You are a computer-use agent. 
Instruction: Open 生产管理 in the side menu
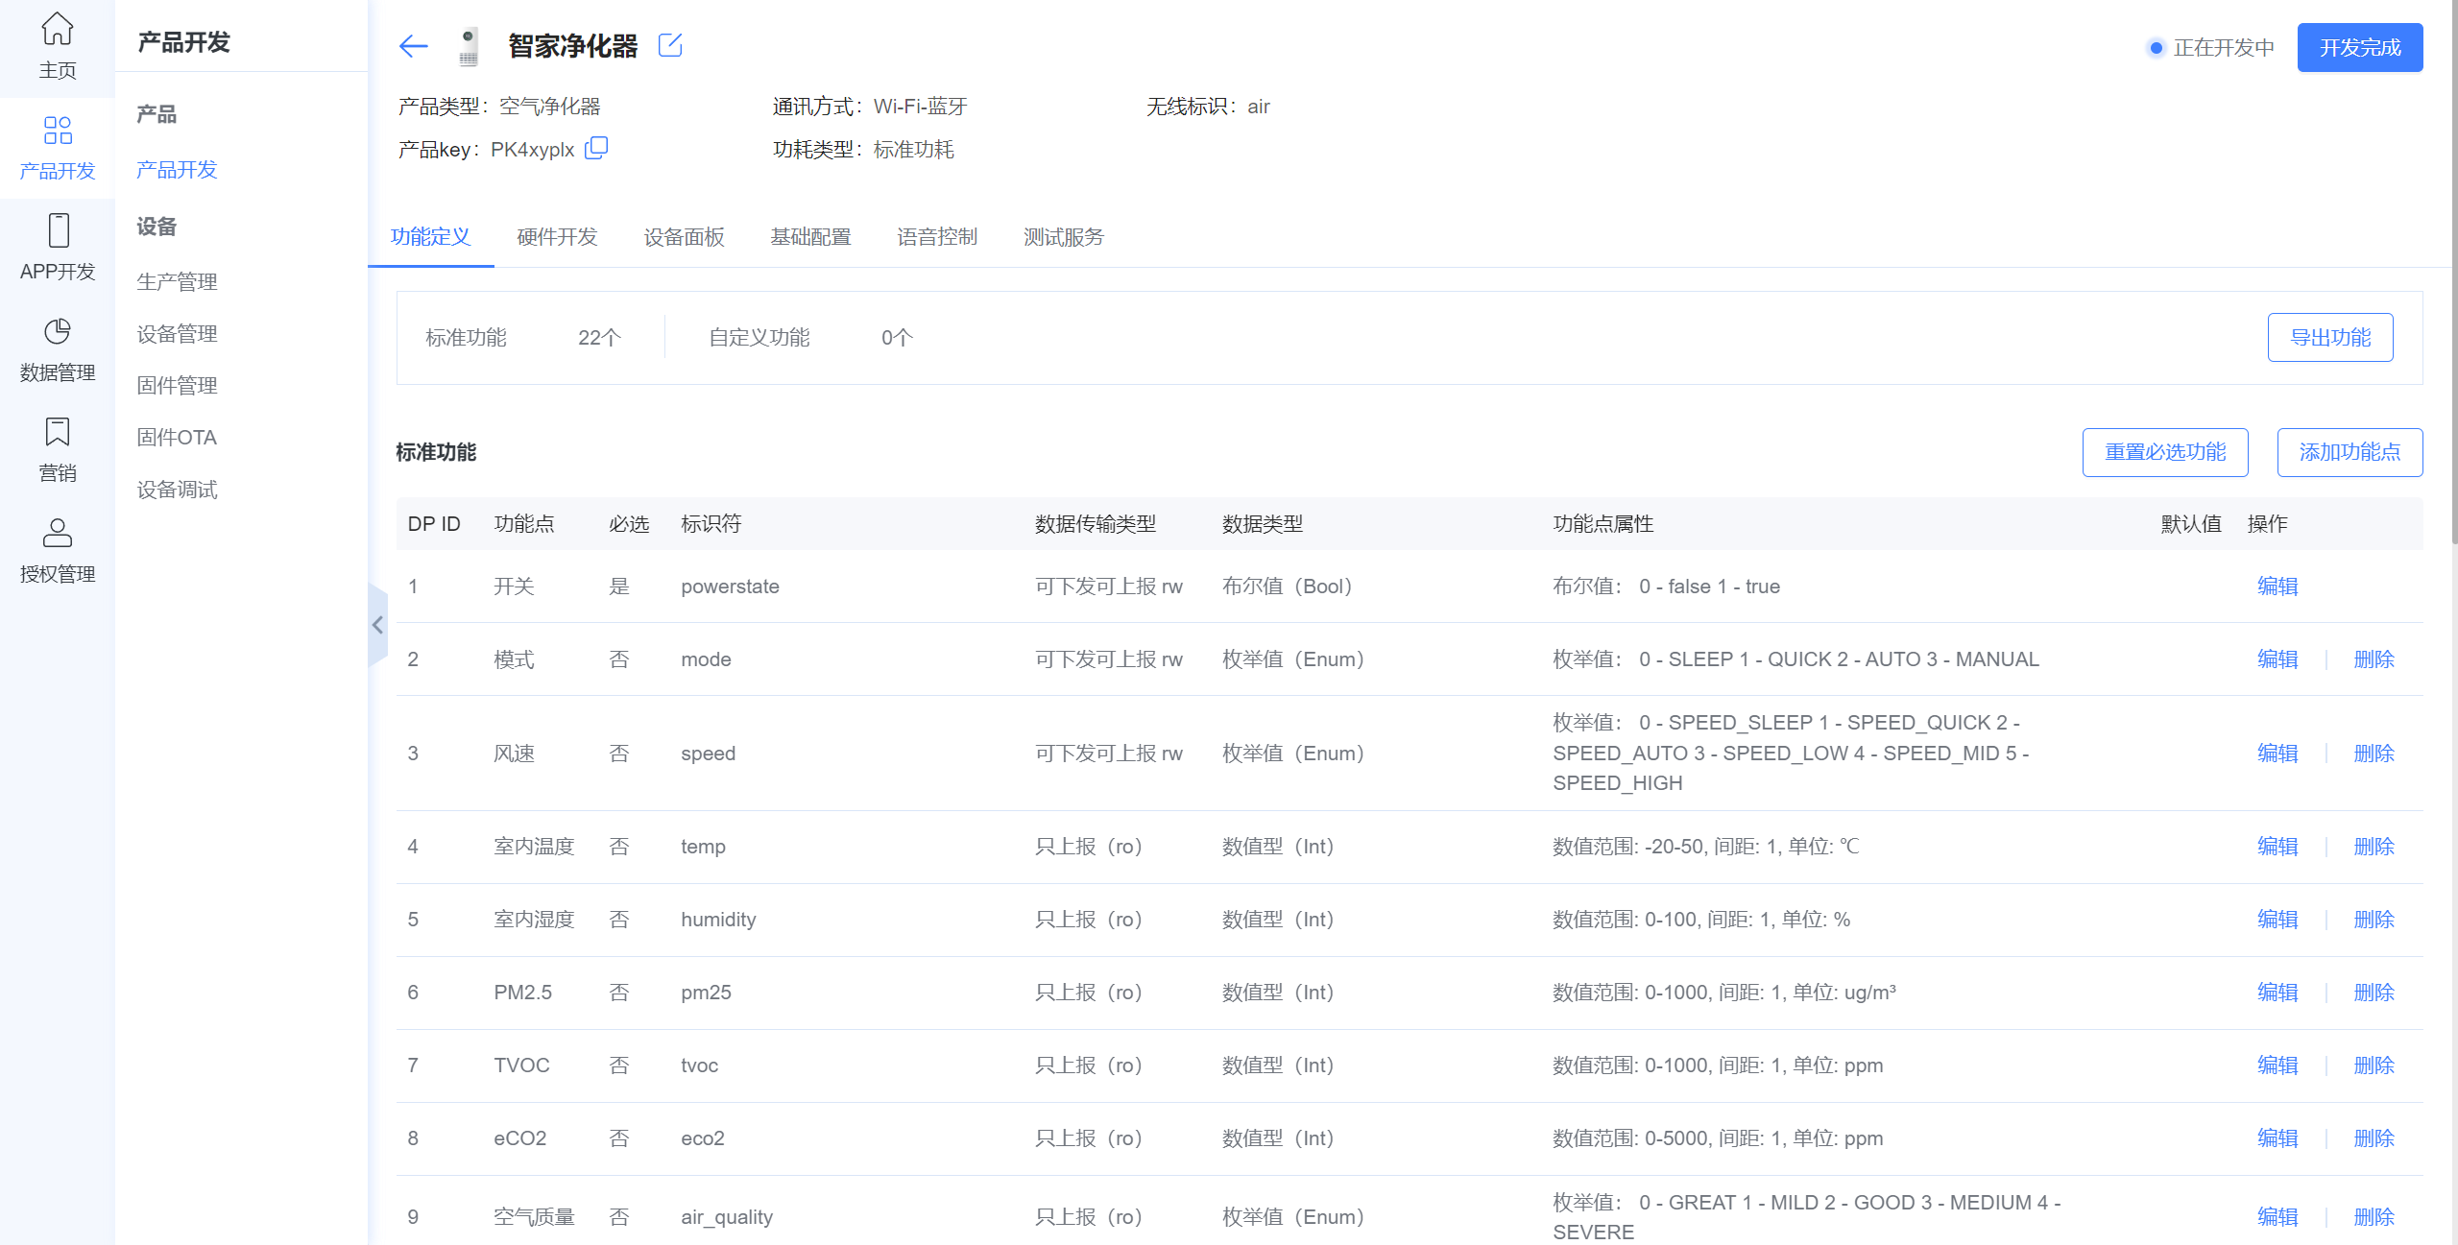pos(177,281)
